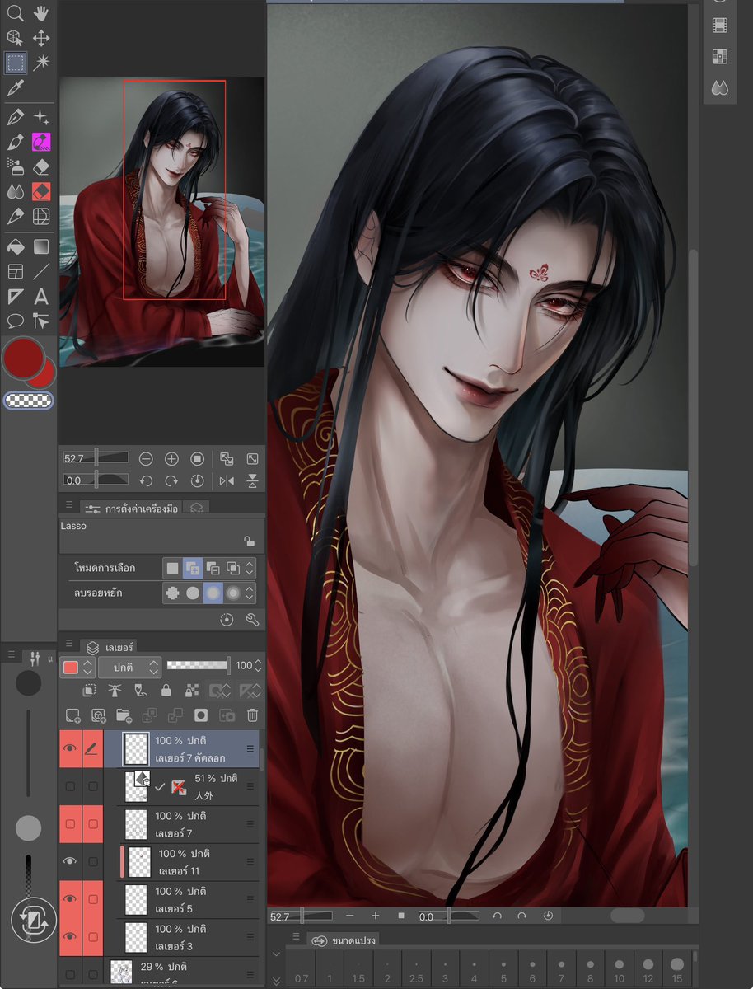
Task: Hide the เลเยอร์ 7 คัดลอก layer
Action: click(70, 748)
